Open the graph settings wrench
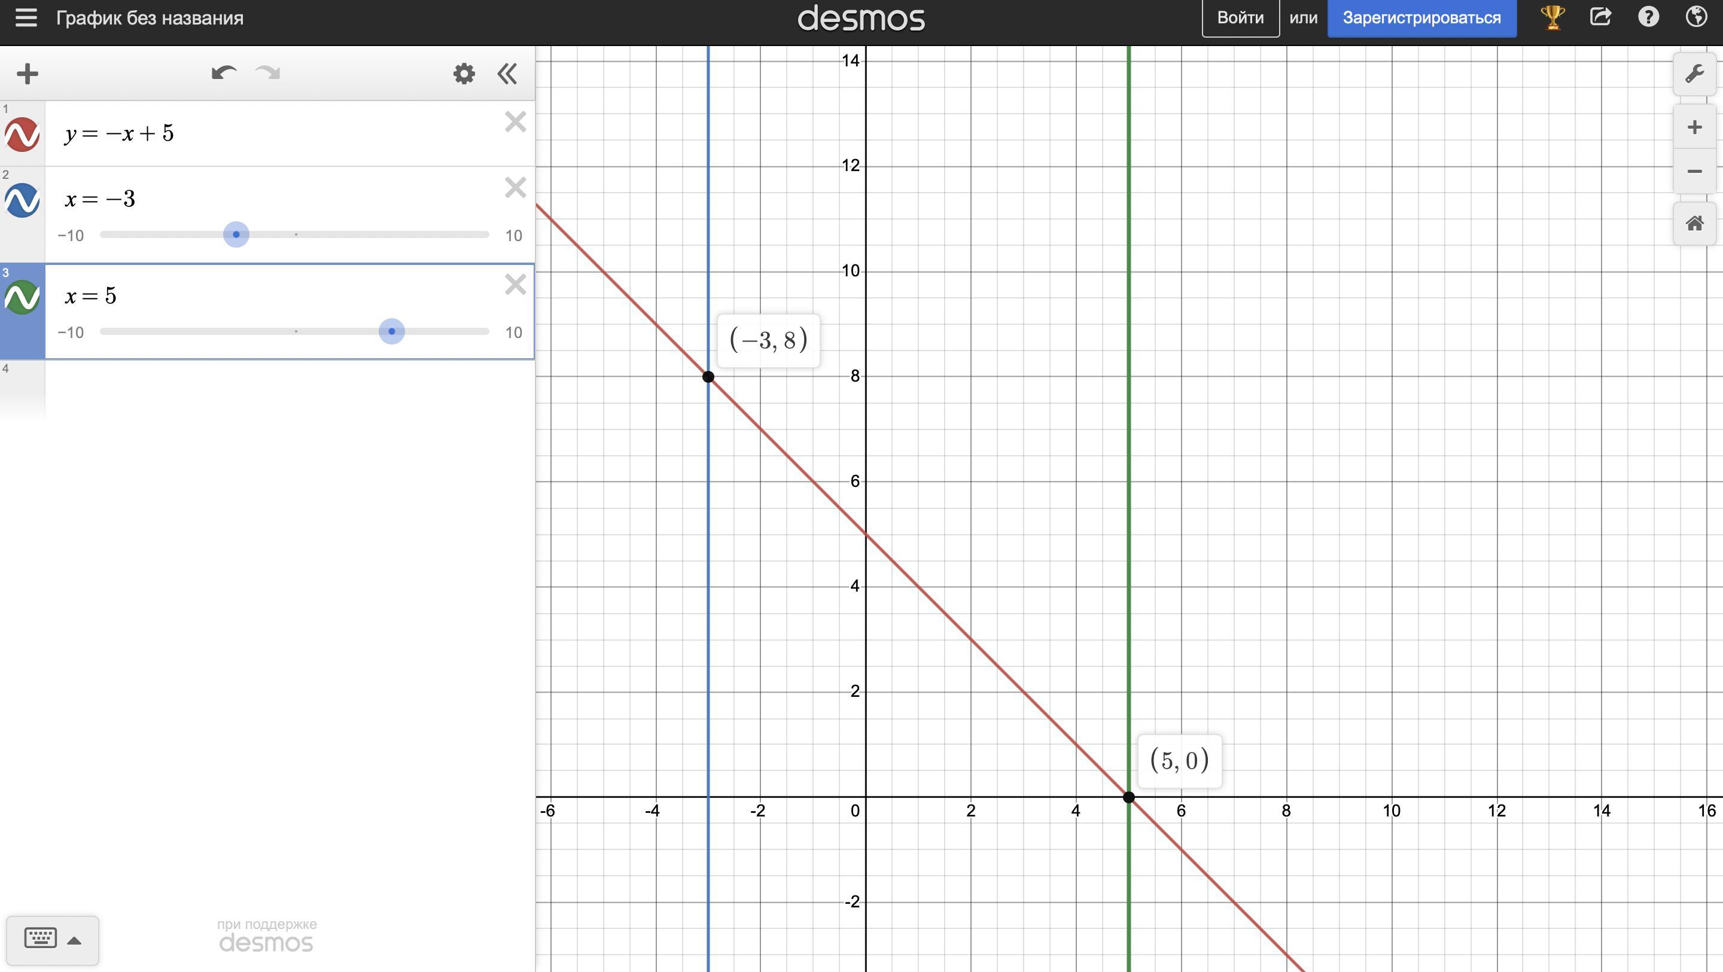The height and width of the screenshot is (972, 1723). (1694, 74)
